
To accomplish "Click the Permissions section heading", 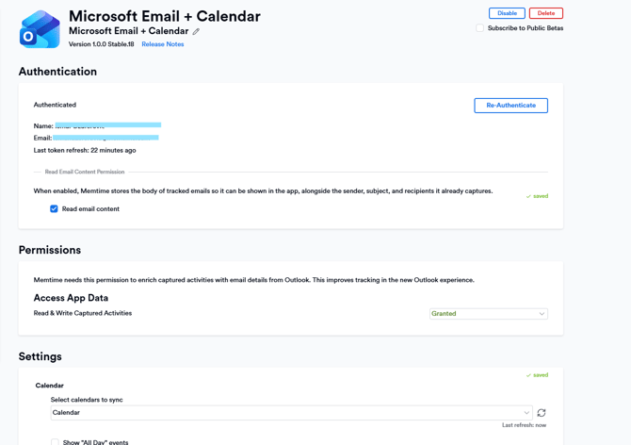I will [50, 250].
